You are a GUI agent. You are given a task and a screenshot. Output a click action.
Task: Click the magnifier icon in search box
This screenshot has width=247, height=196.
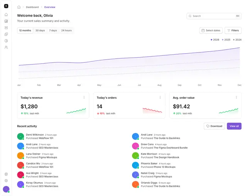coord(190,16)
